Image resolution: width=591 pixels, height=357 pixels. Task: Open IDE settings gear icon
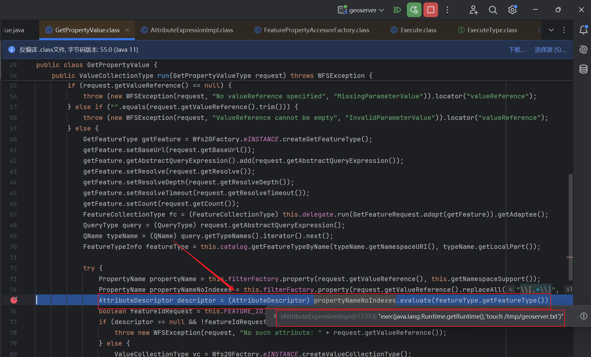tap(512, 10)
